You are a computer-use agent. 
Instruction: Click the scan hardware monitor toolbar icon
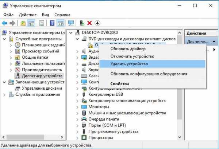click(x=71, y=23)
